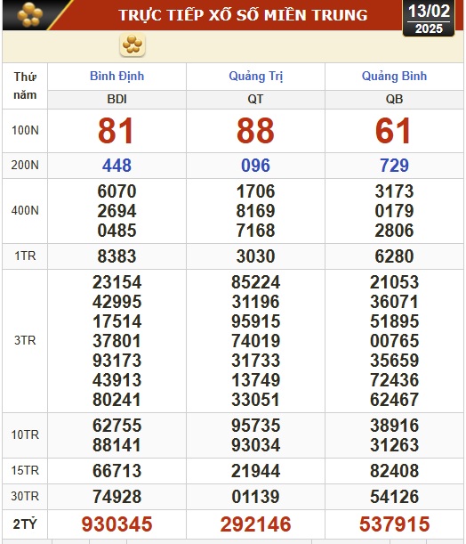The width and height of the screenshot is (466, 544).
Task: Click the Thứ năm weekday cell
Action: [x=25, y=85]
